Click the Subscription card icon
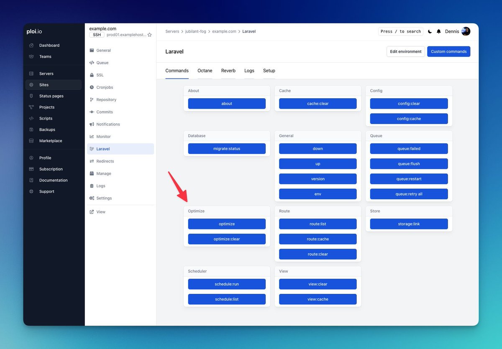 [31, 169]
